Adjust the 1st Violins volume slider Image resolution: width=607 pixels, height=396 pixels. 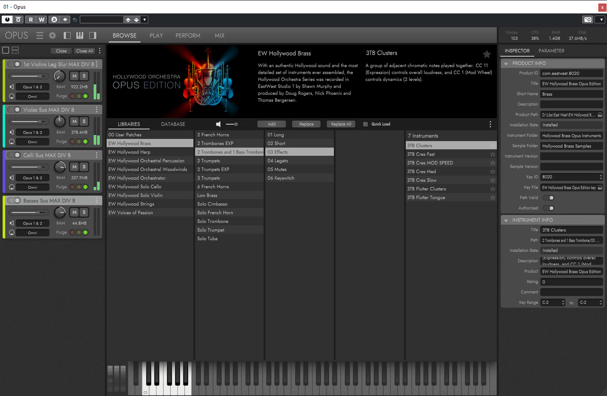tap(40, 76)
